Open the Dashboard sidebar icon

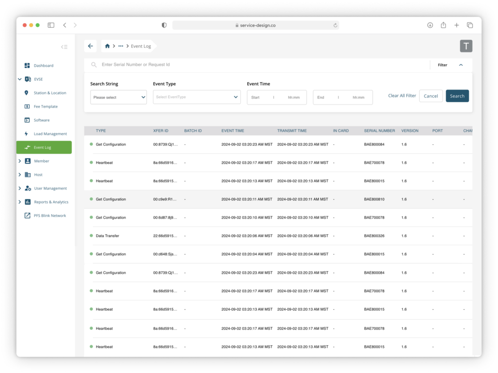coord(27,65)
